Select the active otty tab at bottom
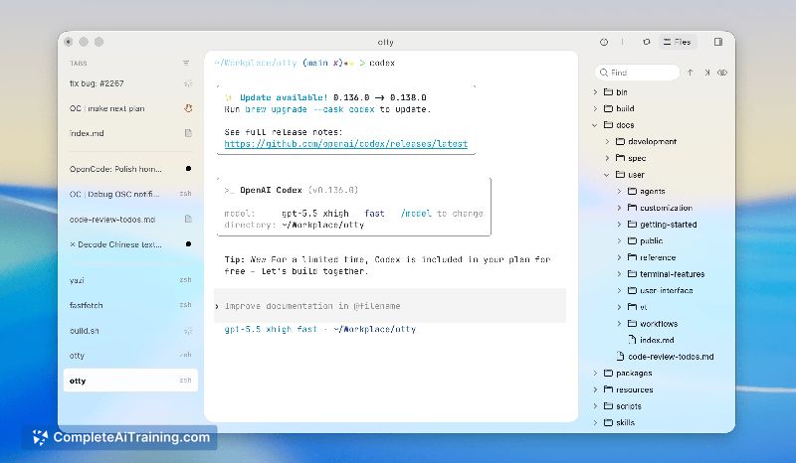This screenshot has height=463, width=796. [130, 381]
